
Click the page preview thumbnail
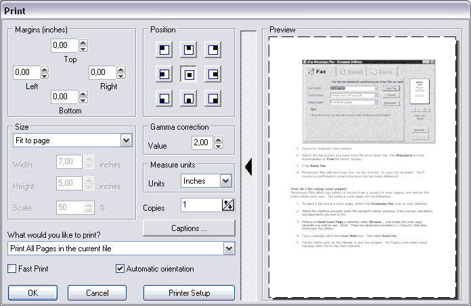362,168
